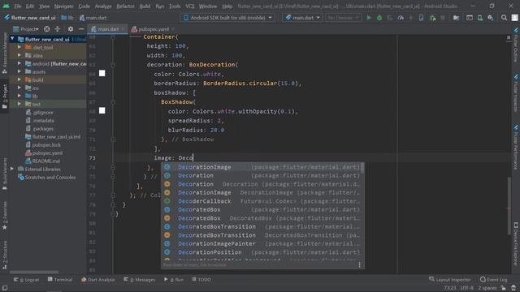Expand External Libraries node
This screenshot has width=520, height=292.
click(x=12, y=169)
